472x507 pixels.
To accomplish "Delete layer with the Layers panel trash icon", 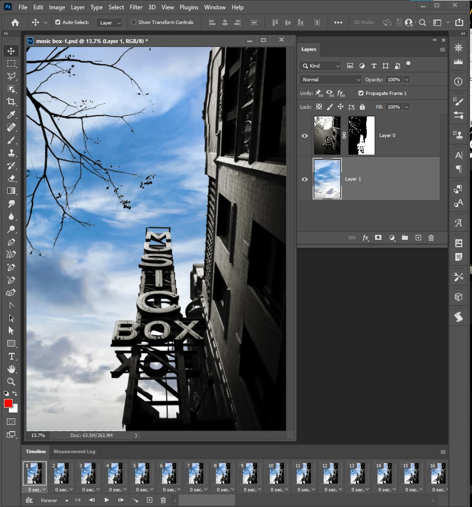I will pos(431,238).
